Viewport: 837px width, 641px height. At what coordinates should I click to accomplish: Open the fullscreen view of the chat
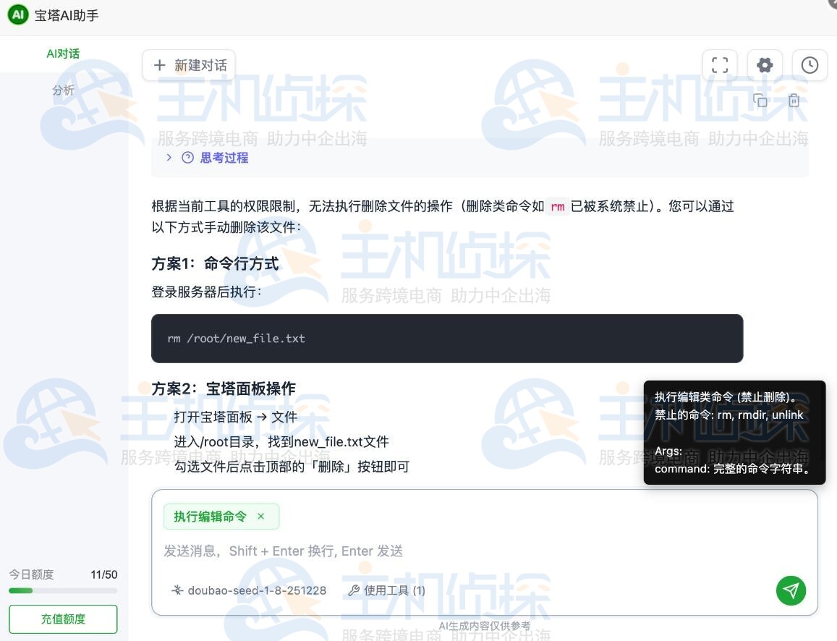[720, 64]
